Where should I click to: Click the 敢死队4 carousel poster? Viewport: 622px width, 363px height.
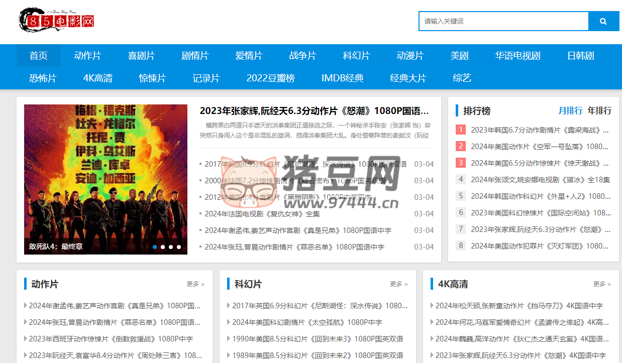(x=106, y=179)
